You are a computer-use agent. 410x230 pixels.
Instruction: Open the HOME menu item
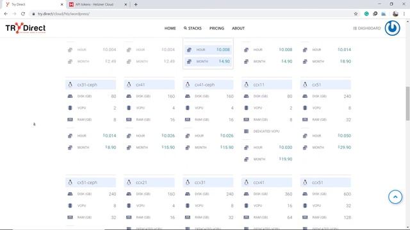[x=170, y=28]
